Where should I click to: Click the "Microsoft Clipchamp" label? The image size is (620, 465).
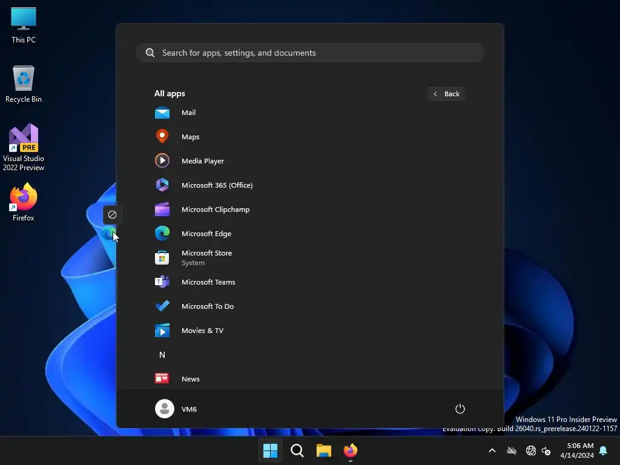216,209
